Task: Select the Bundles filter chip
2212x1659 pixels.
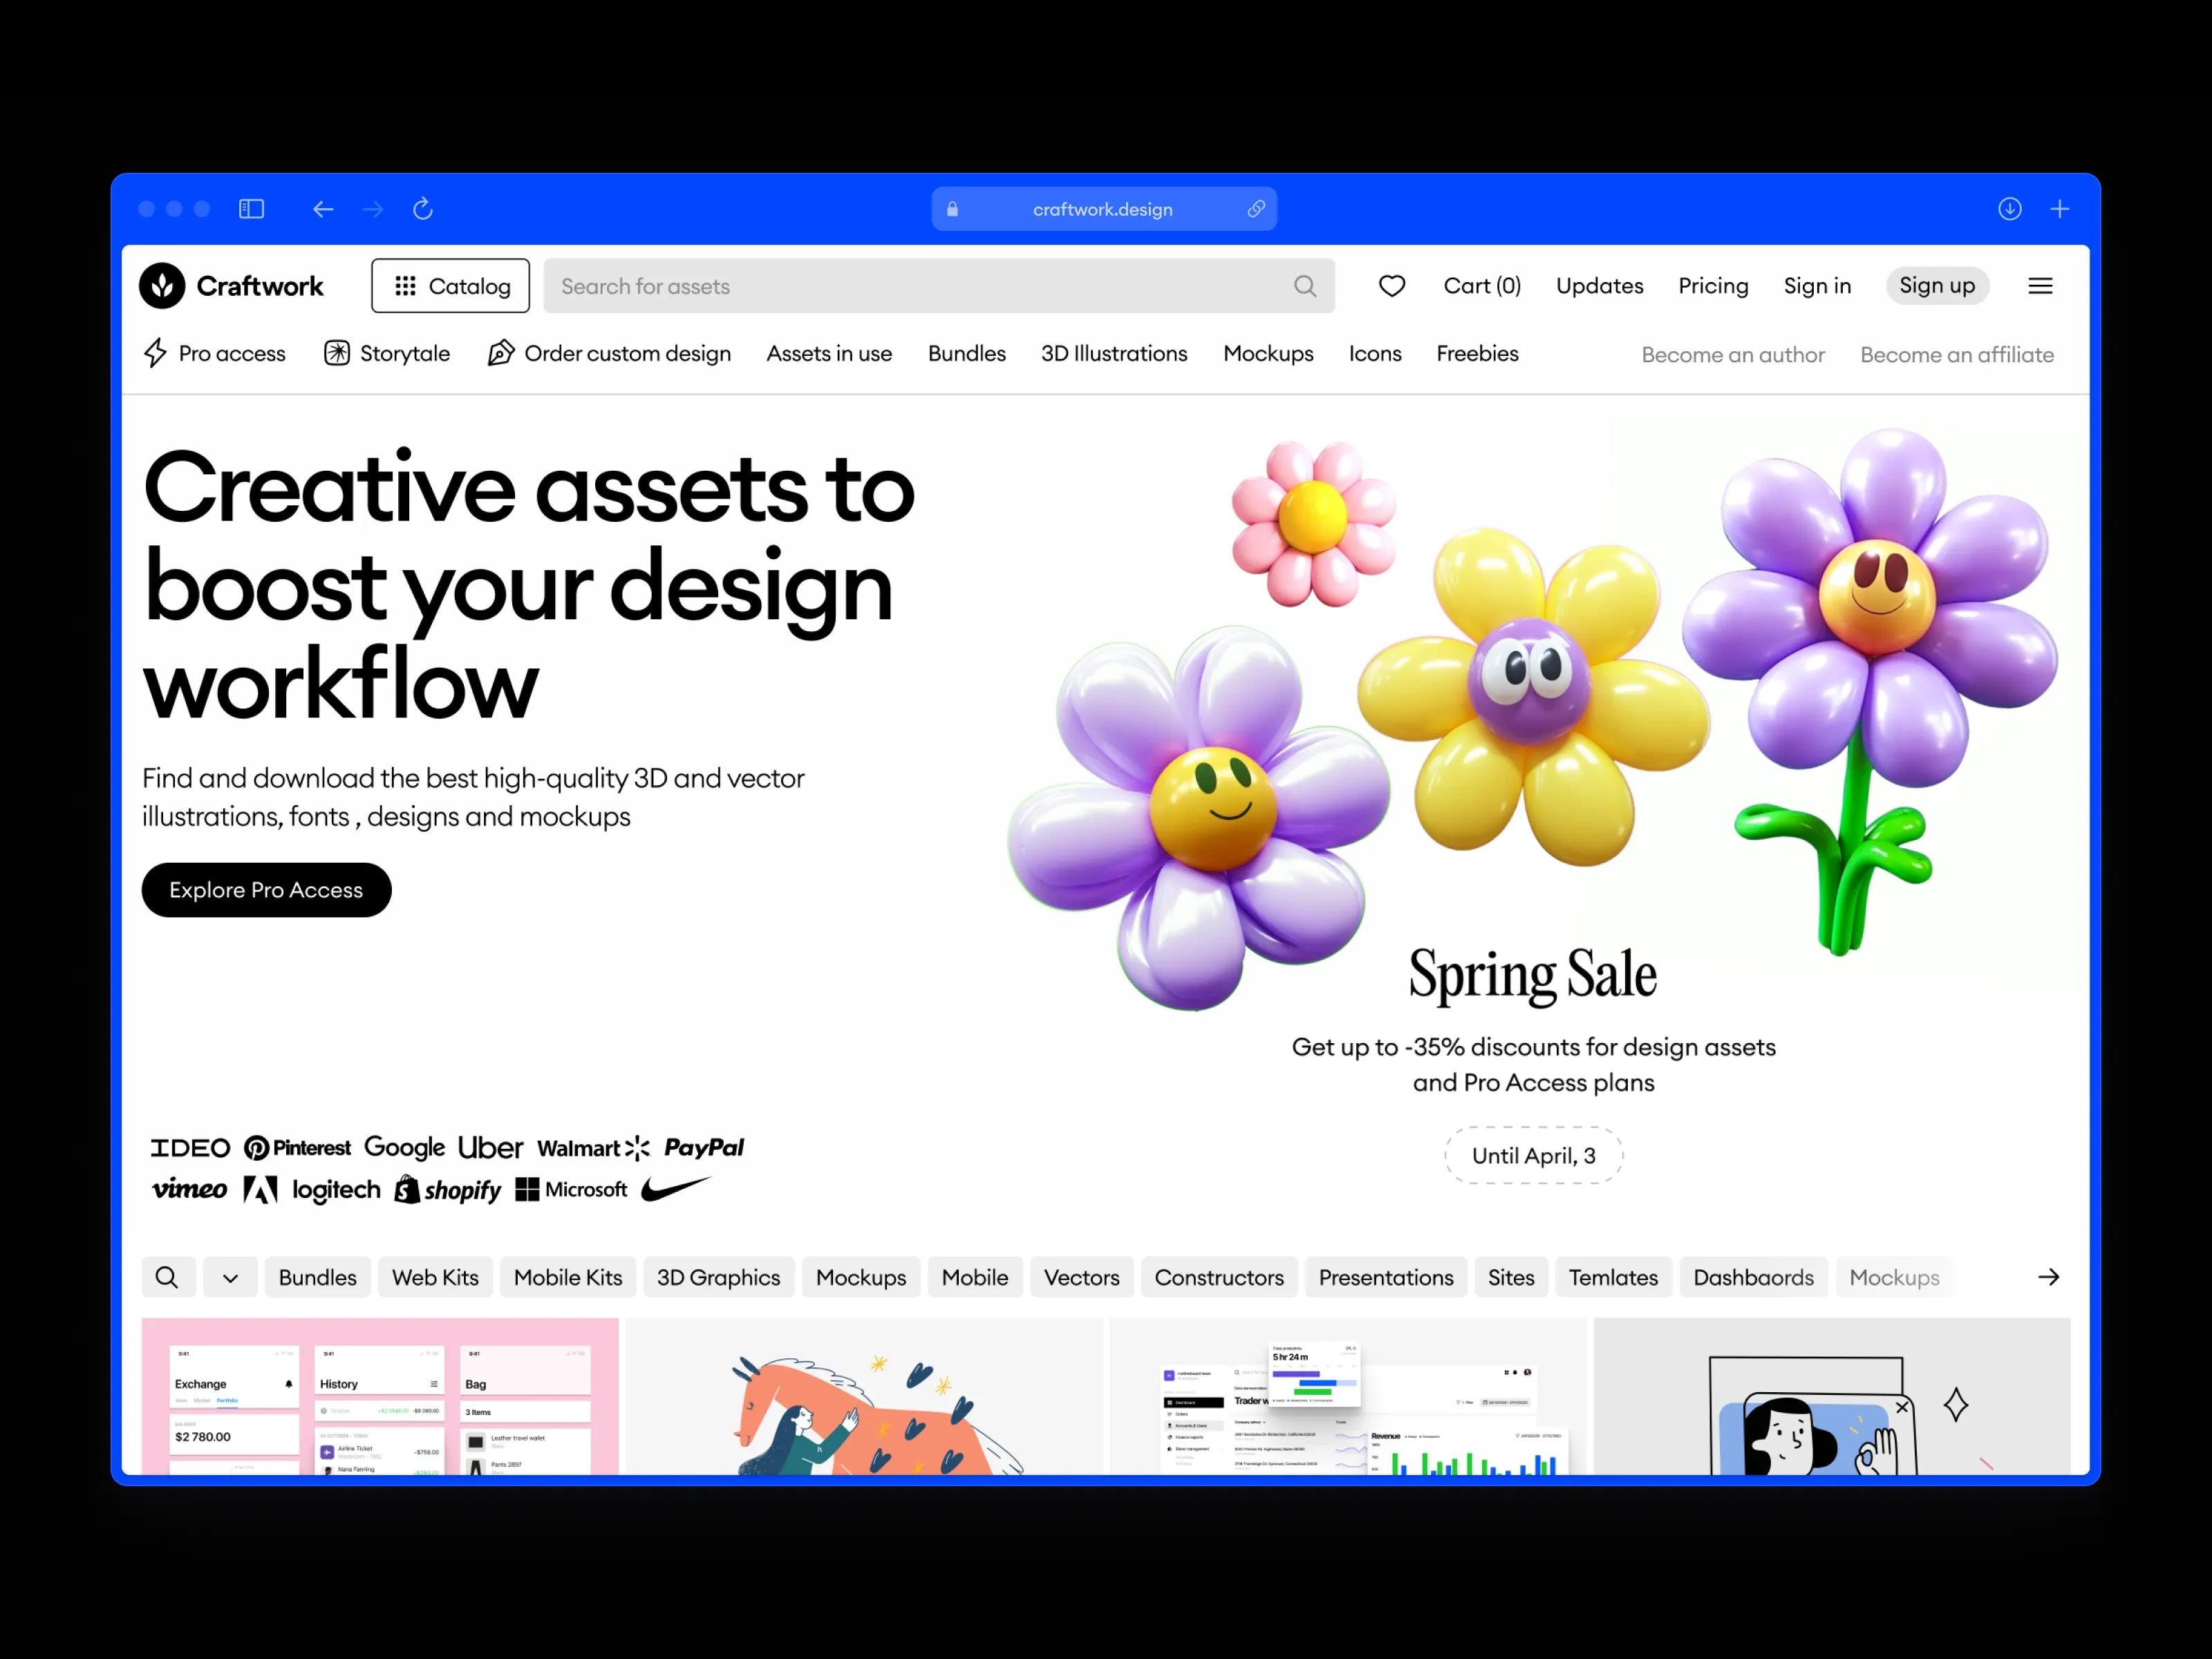Action: pyautogui.click(x=317, y=1277)
